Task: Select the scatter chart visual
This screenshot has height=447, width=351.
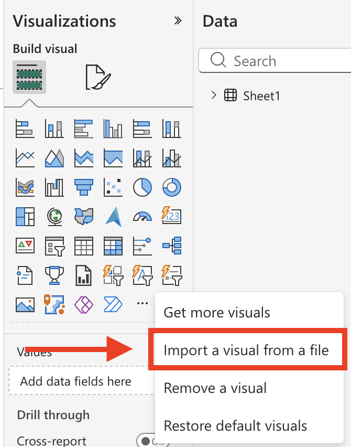Action: tap(113, 186)
